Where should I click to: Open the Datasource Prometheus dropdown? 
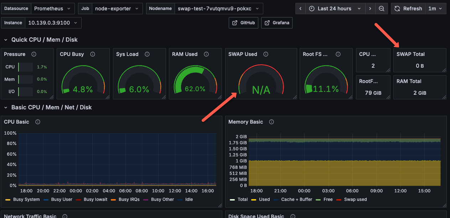[x=53, y=9]
